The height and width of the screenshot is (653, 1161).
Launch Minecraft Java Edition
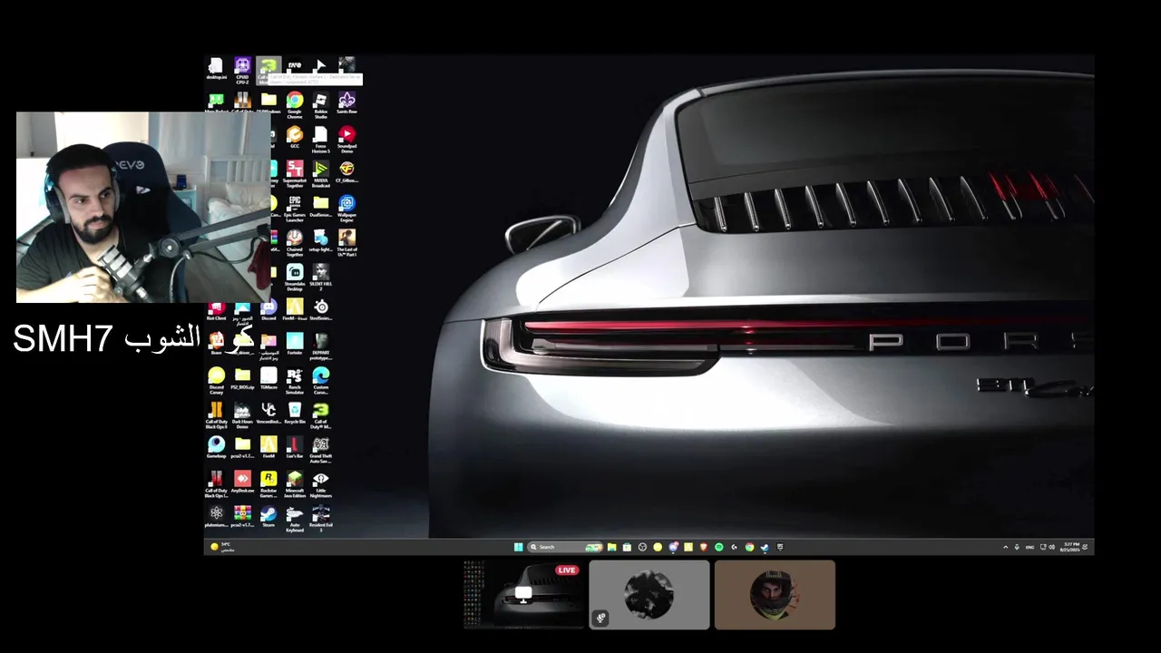(295, 484)
